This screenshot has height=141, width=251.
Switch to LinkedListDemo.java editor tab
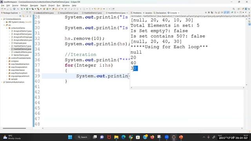[x=44, y=13]
